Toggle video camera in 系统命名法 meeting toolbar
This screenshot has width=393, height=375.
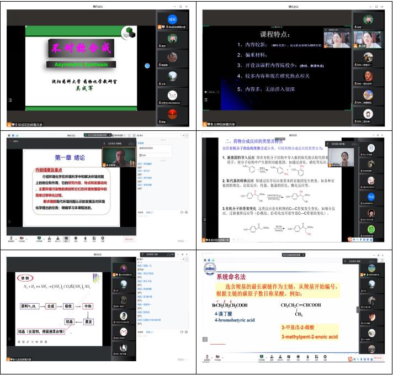(x=217, y=360)
